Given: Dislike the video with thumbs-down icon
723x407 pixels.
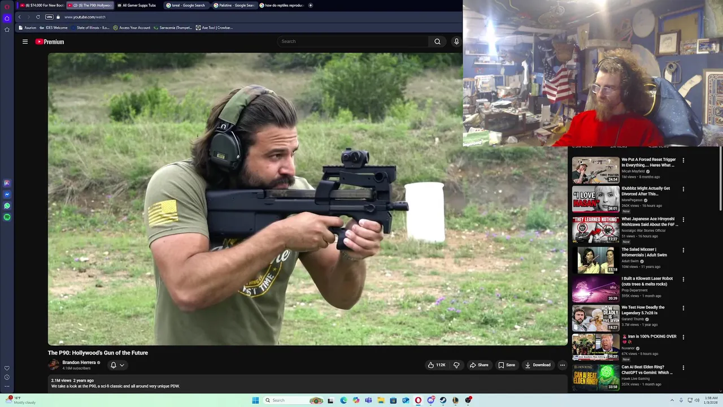Looking at the screenshot, I should click(x=456, y=365).
